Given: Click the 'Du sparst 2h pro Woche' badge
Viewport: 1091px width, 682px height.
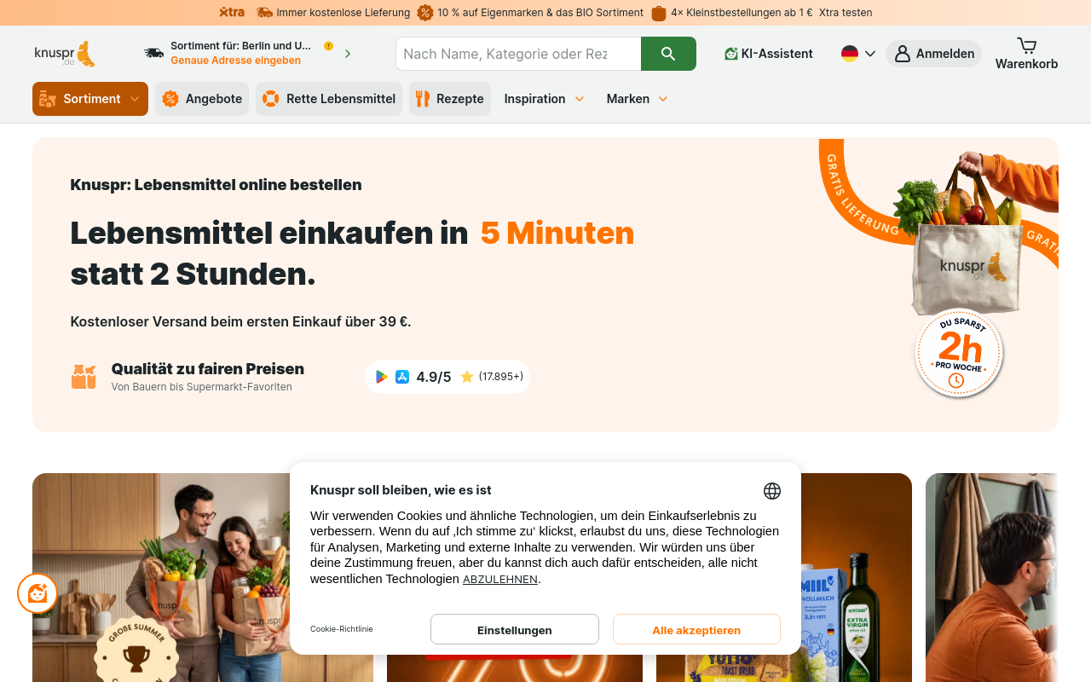Looking at the screenshot, I should click(x=959, y=353).
